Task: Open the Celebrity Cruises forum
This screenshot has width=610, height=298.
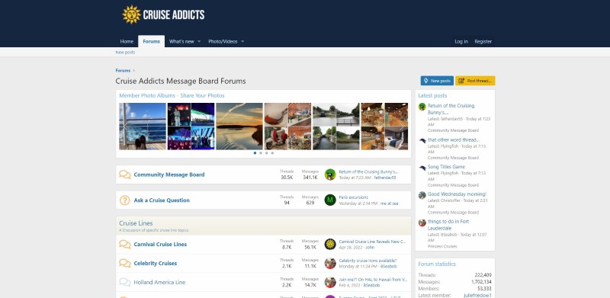Action: tap(156, 264)
